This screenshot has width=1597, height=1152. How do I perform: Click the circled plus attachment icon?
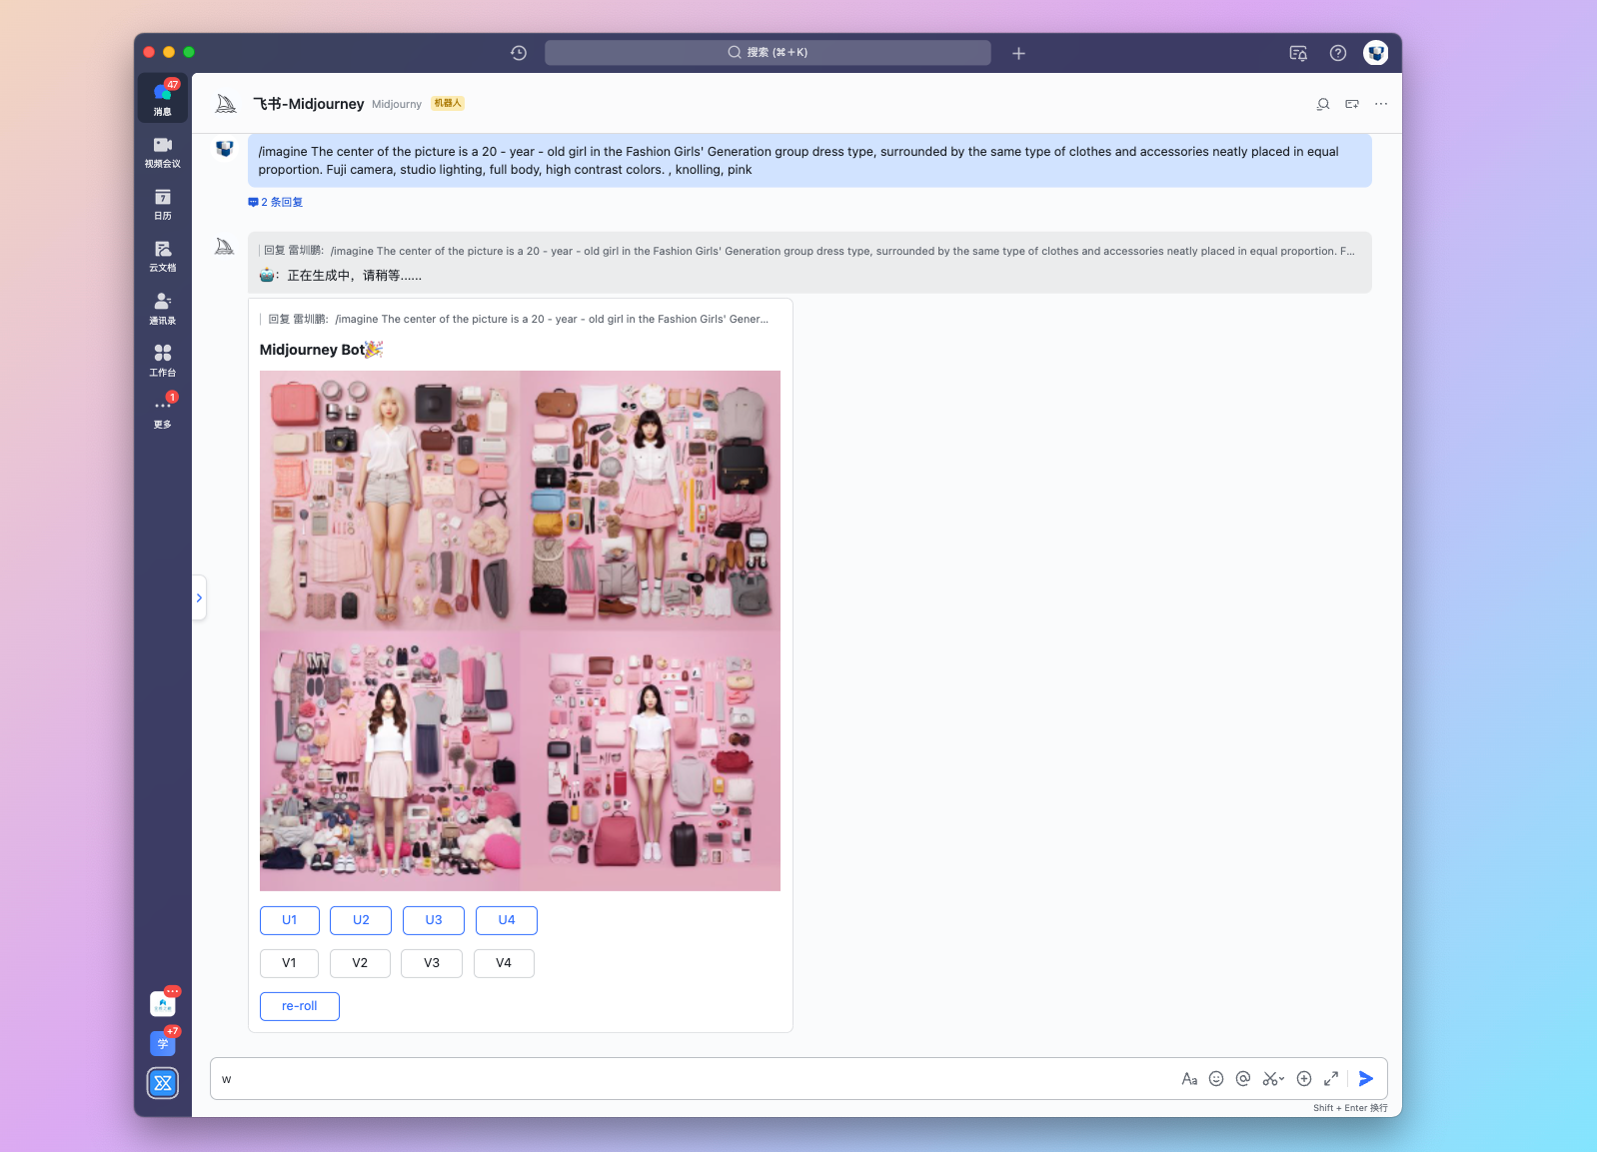[x=1304, y=1079]
